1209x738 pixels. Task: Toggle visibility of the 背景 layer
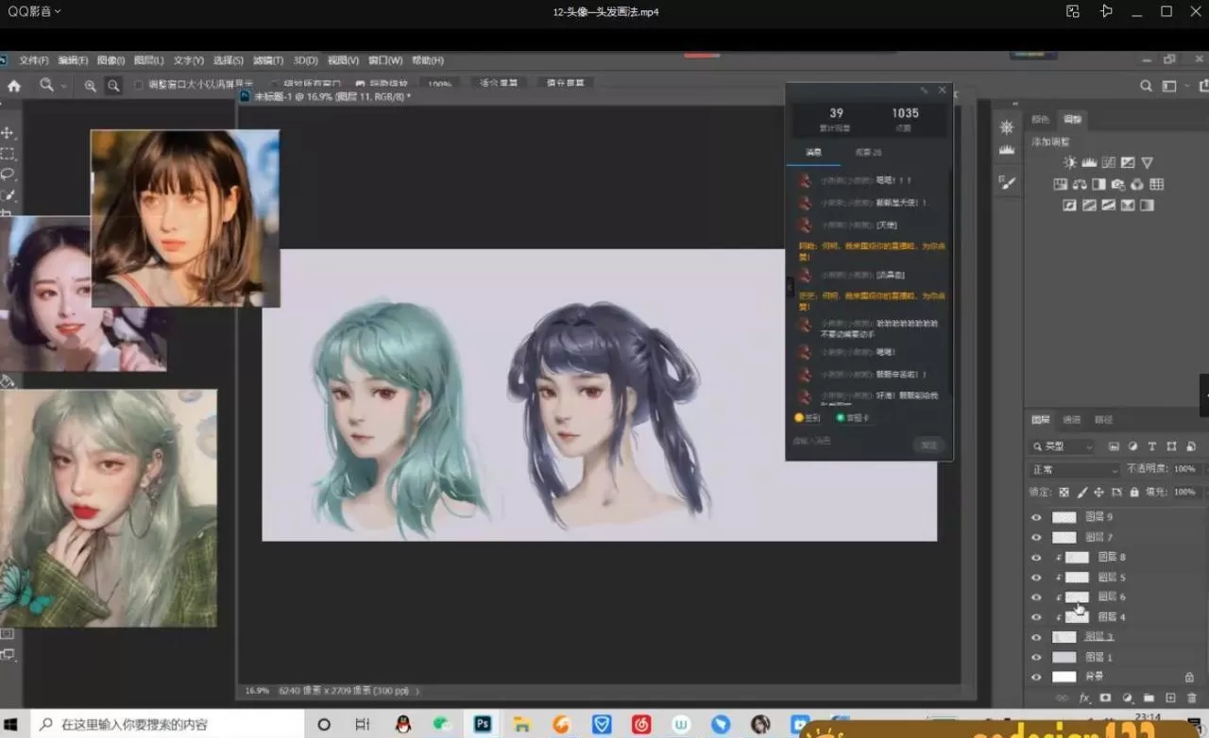pyautogui.click(x=1036, y=677)
